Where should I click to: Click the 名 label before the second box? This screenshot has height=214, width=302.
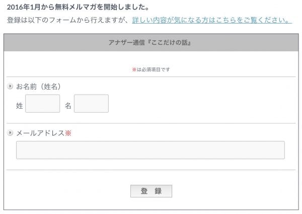68,106
